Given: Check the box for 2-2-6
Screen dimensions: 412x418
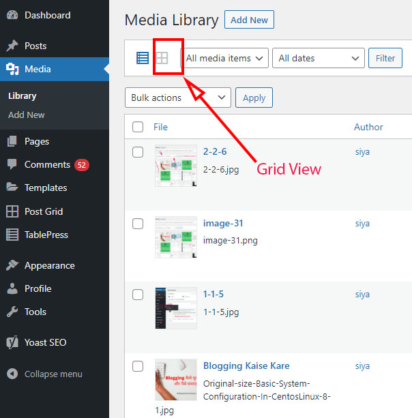Looking at the screenshot, I should point(138,152).
